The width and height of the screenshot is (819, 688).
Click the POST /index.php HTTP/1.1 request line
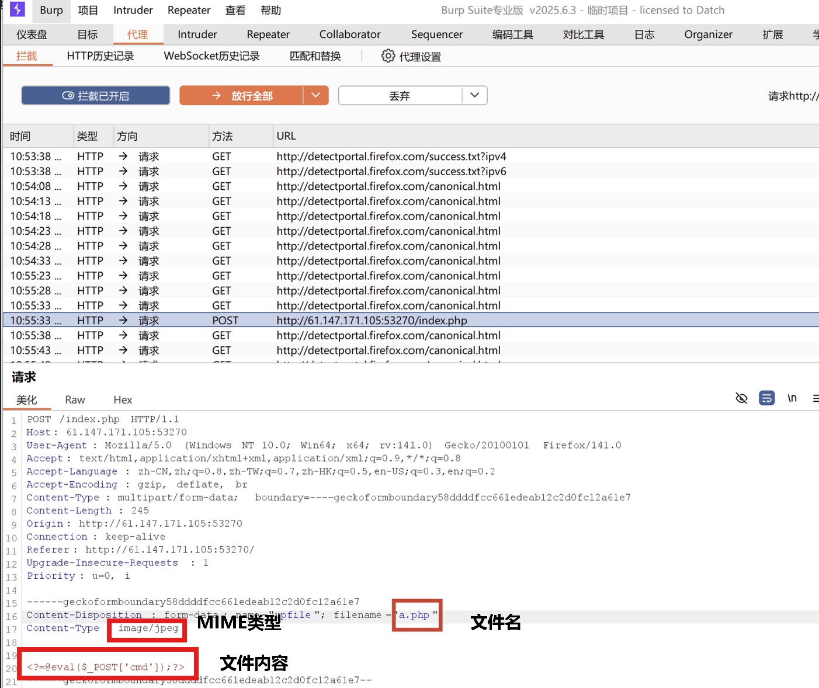pos(103,419)
